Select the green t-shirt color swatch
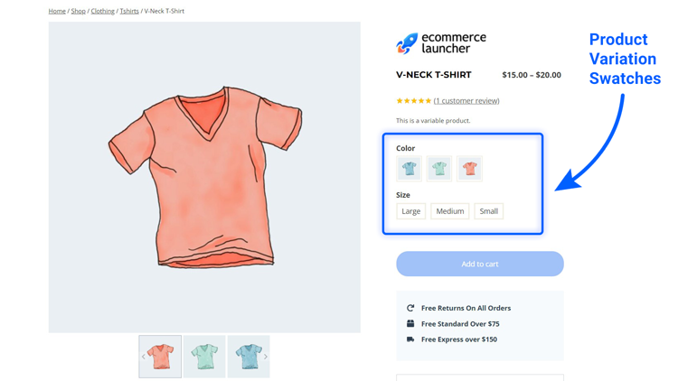678x381 pixels. (x=439, y=169)
